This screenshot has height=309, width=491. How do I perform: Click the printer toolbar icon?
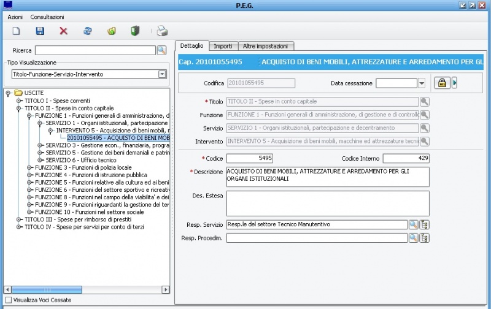click(162, 31)
